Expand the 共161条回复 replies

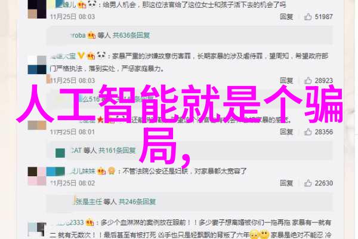tap(117, 151)
